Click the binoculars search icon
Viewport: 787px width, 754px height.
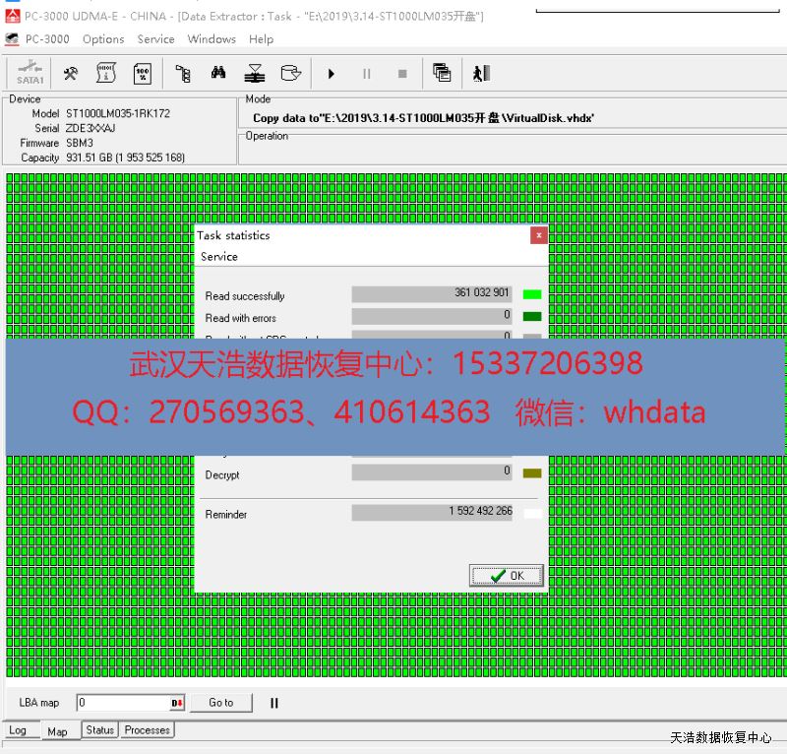[218, 73]
